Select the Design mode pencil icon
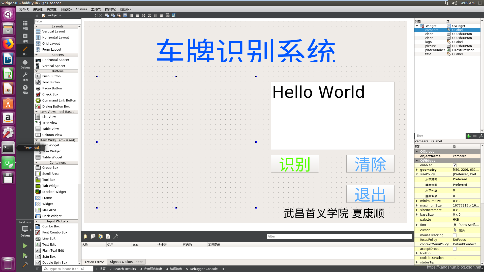 pyautogui.click(x=25, y=51)
